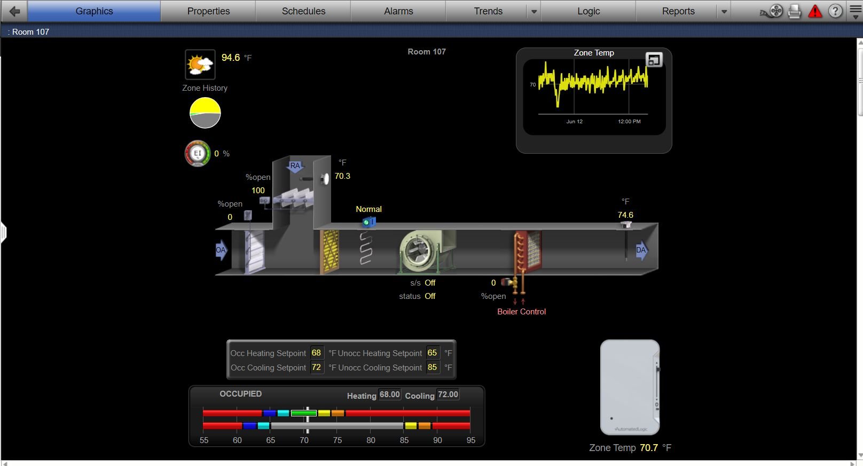Click the back arrow navigation button
The width and height of the screenshot is (863, 466).
click(14, 11)
